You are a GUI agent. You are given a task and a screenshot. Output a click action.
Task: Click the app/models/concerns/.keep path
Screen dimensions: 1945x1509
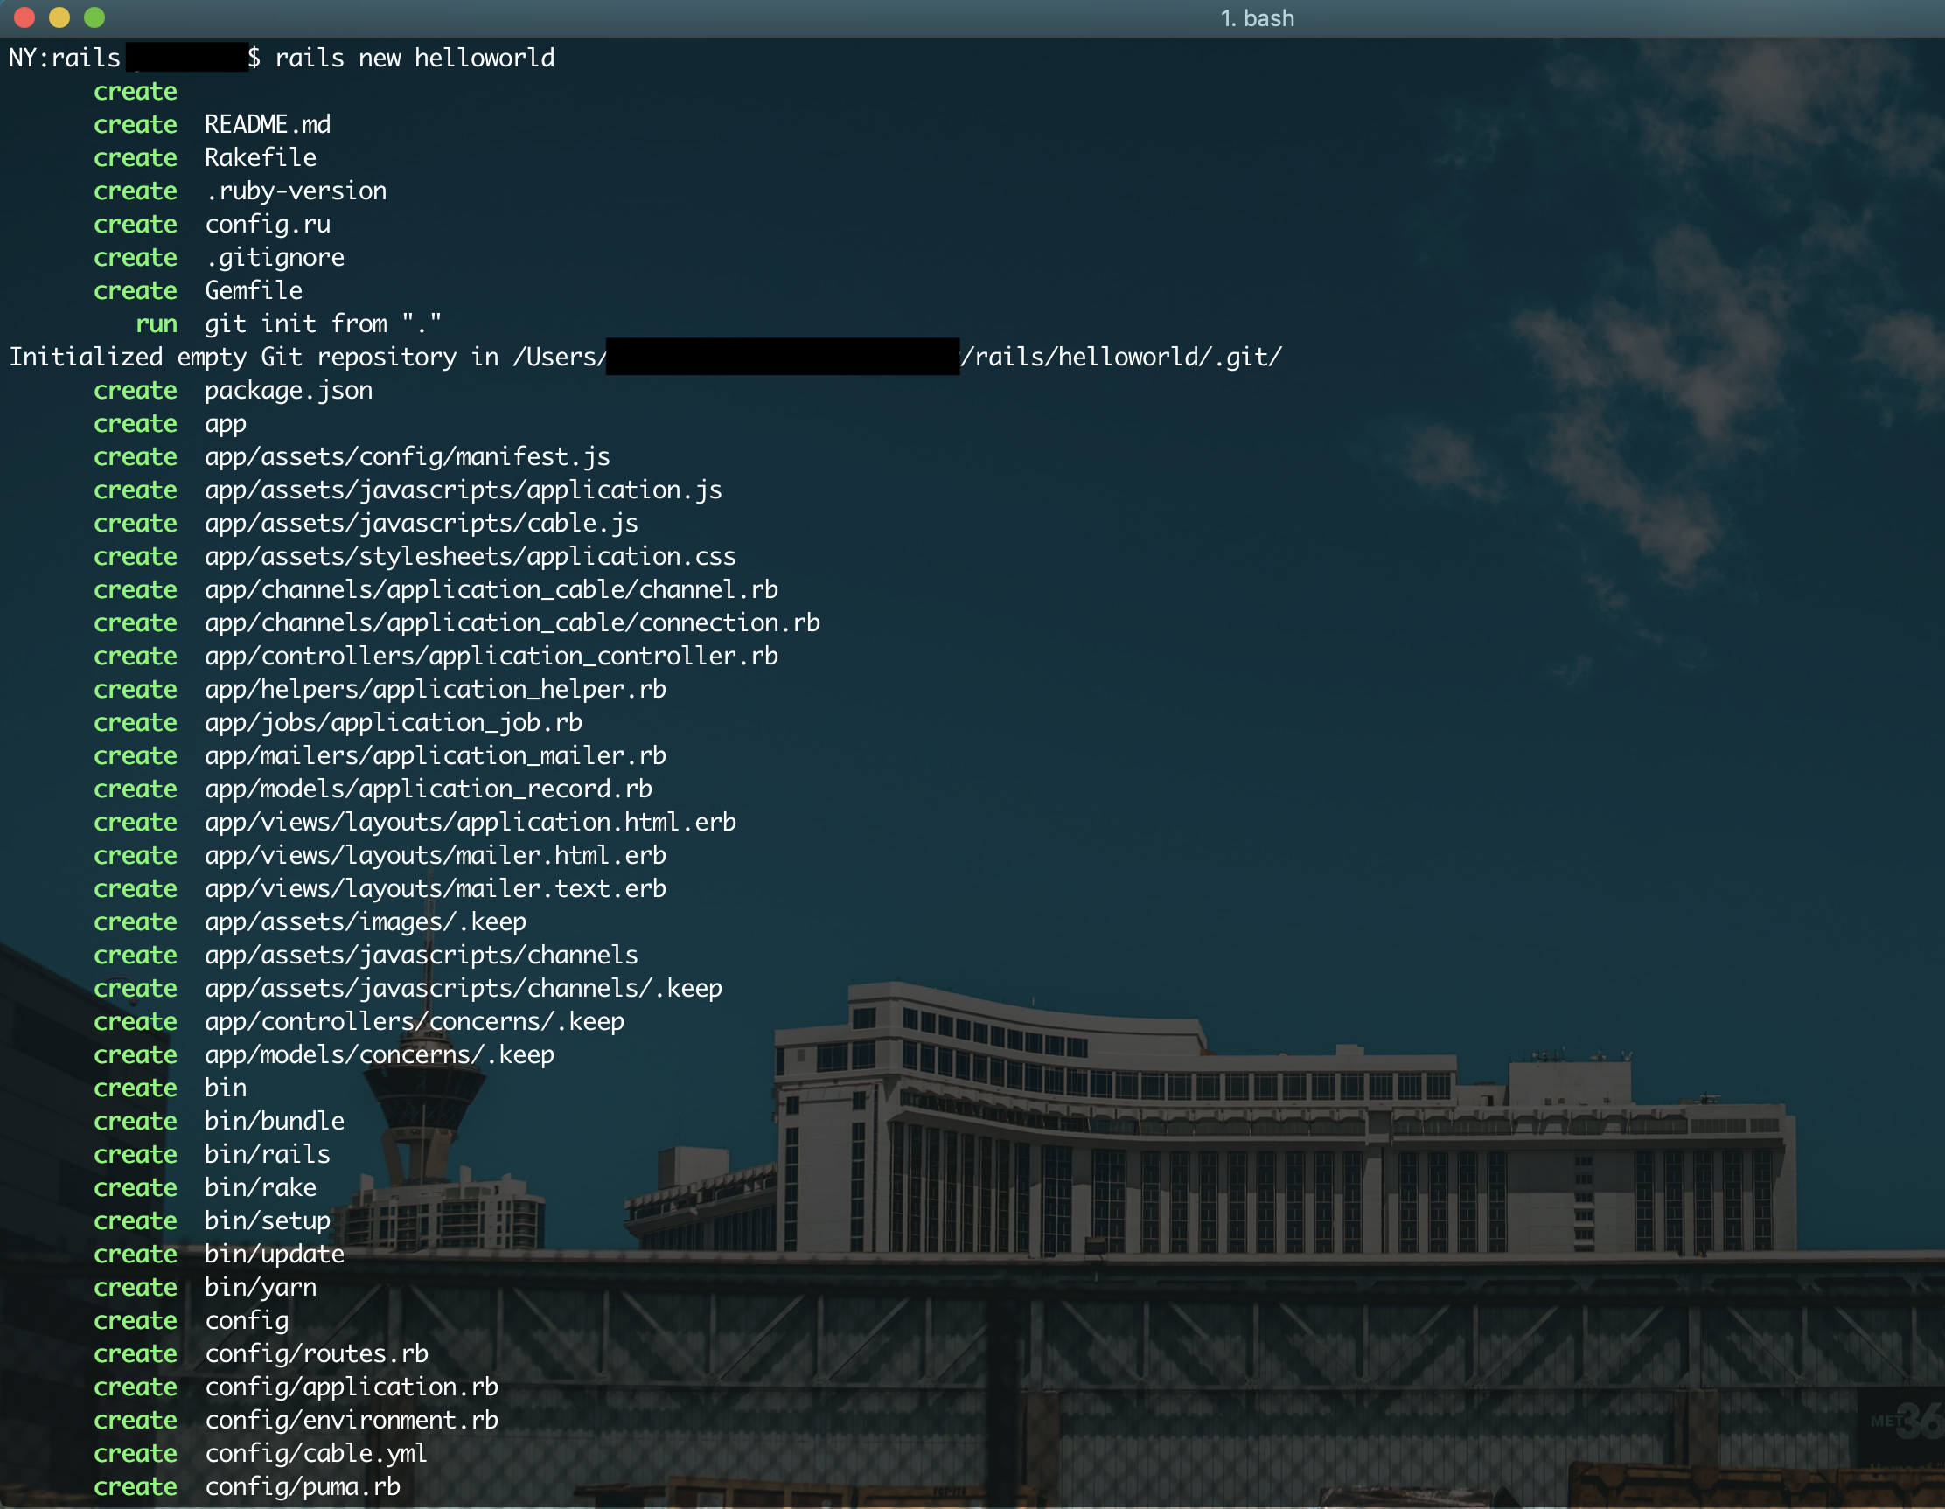(380, 1055)
